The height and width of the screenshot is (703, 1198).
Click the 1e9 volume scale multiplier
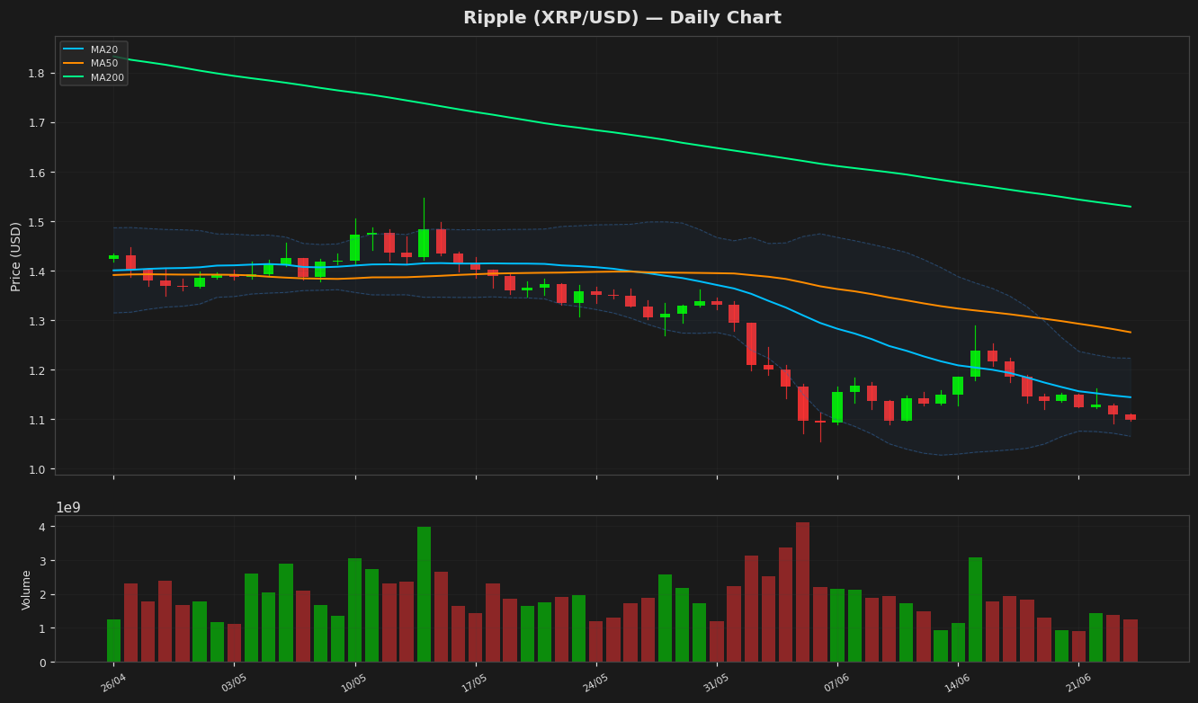pos(68,508)
